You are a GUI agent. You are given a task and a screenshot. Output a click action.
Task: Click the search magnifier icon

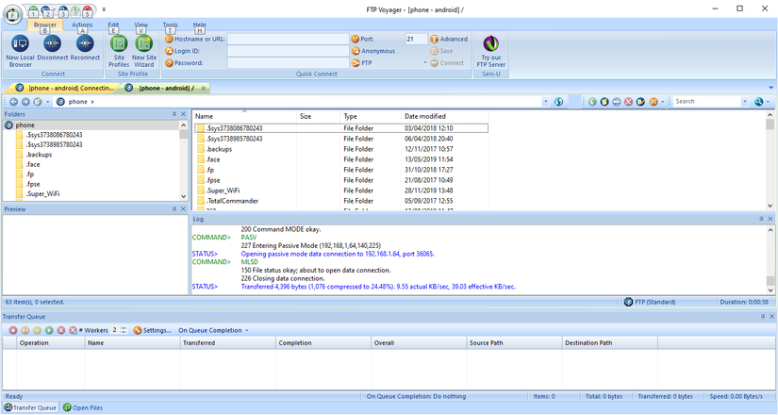758,101
